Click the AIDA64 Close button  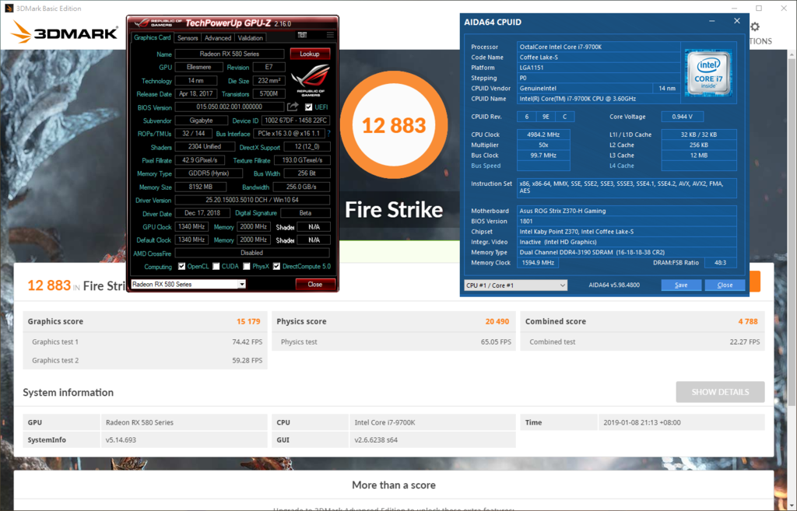pos(725,285)
